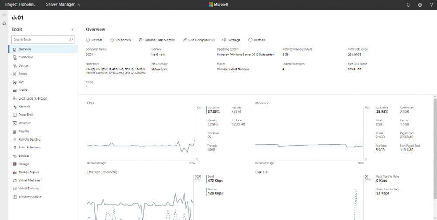
Task: Click the Virtual Switches icon
Action: [14, 189]
